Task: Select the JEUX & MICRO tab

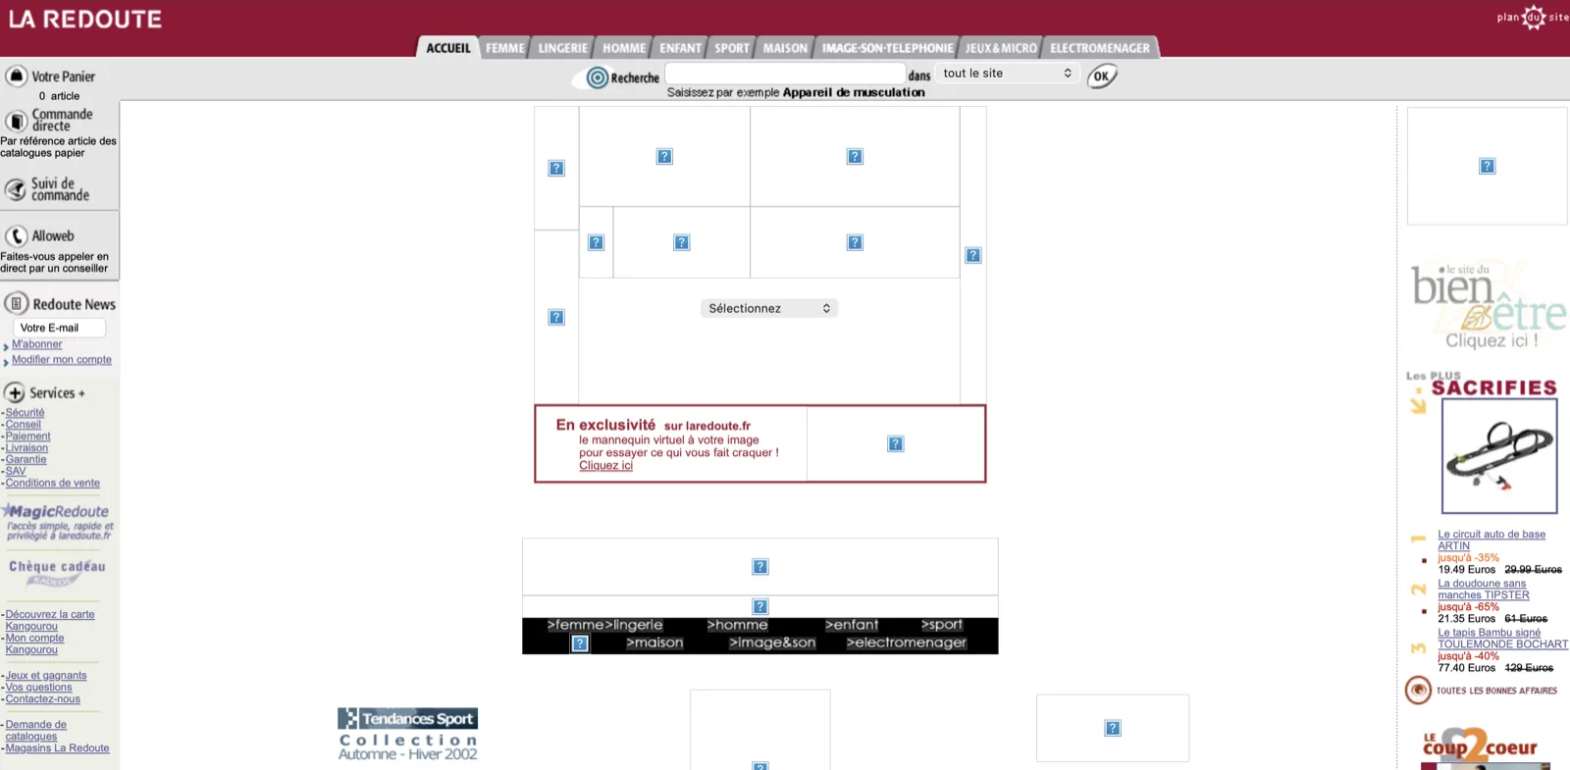Action: click(1001, 48)
